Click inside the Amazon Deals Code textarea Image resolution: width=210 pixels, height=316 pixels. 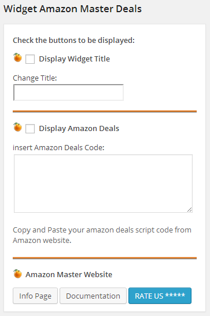coord(103,183)
